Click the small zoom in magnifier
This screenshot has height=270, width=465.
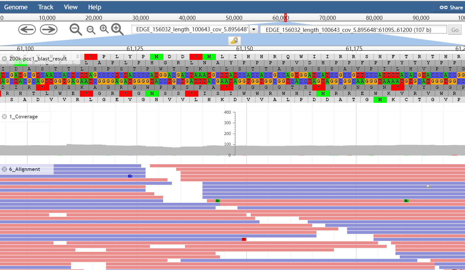[x=104, y=29]
